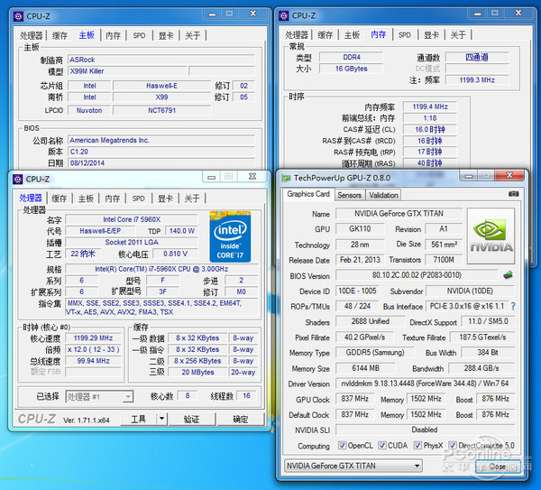Switch to the Sensors tab in GPU-Z
The height and width of the screenshot is (490, 541).
[x=349, y=195]
